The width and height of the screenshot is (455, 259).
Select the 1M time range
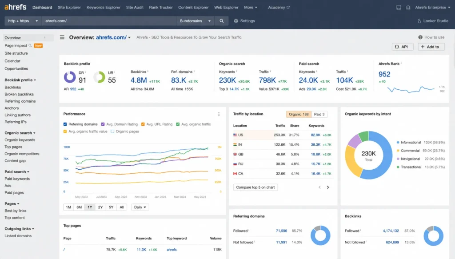[68, 207]
